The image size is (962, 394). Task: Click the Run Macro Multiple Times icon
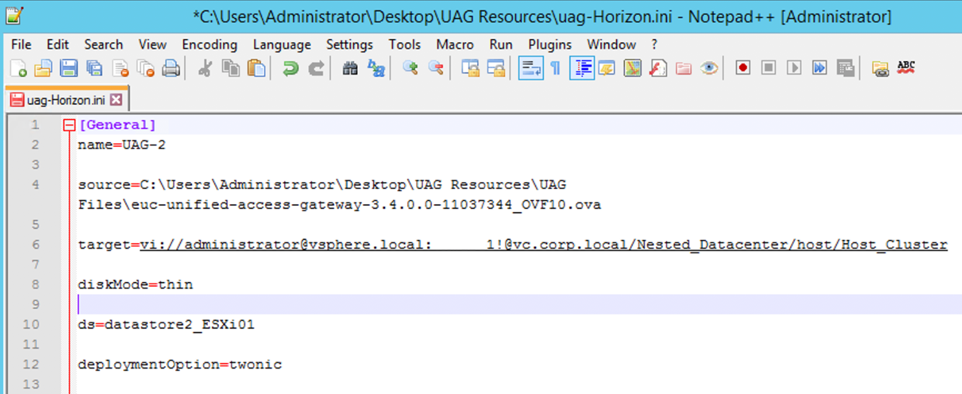pos(819,67)
